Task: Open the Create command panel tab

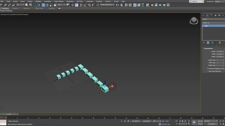Action: click(203, 15)
